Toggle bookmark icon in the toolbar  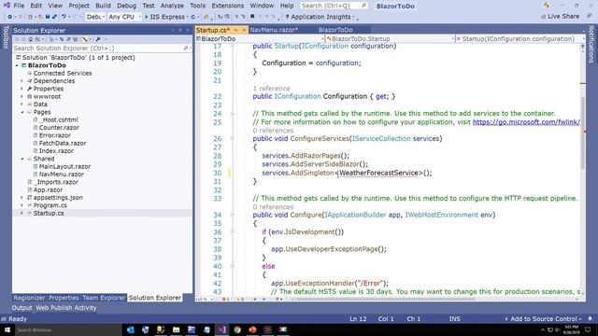click(252, 17)
